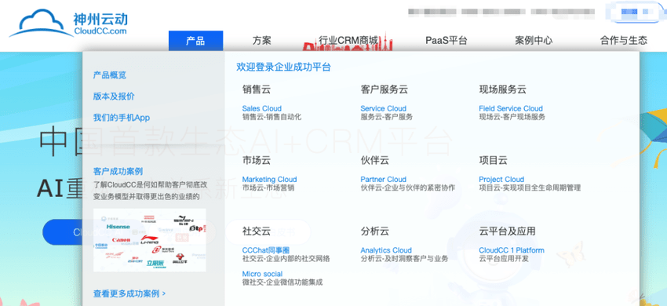Open the CCChat同事圈 link
This screenshot has width=667, height=306.
click(x=266, y=250)
